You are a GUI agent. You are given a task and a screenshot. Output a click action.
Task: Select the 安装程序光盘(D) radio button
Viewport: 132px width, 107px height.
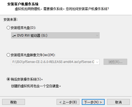8,28
